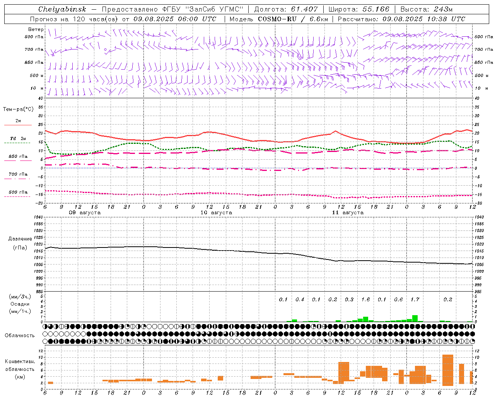
Task: Select the text Предоставлено ФГБУ "ЗапСиб УГМС"
Action: pyautogui.click(x=172, y=9)
